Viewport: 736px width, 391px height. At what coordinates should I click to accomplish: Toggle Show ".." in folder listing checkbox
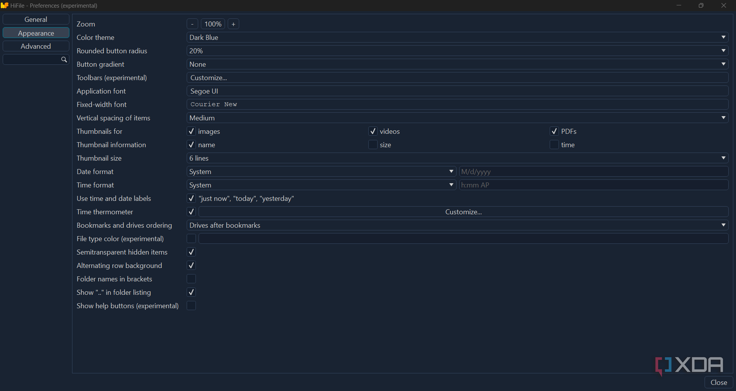point(191,292)
